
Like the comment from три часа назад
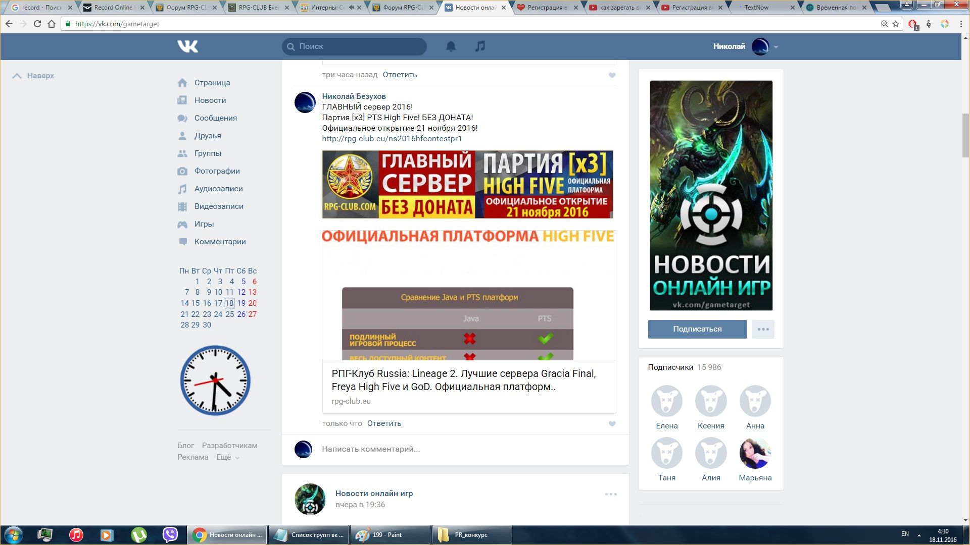(612, 75)
